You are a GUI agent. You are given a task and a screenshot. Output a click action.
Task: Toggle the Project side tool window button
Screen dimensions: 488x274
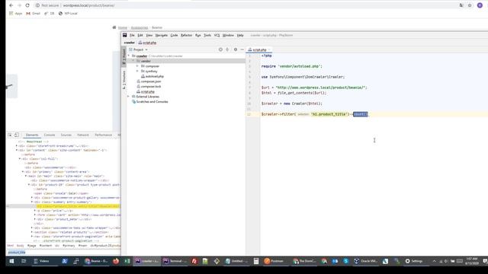point(124,56)
